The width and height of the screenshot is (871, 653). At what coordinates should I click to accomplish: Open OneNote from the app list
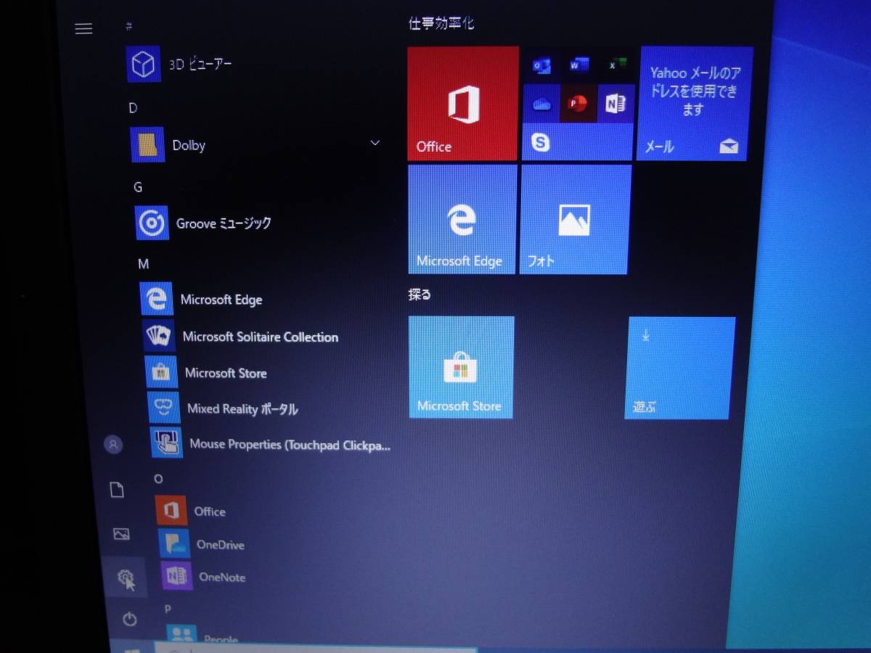(221, 578)
